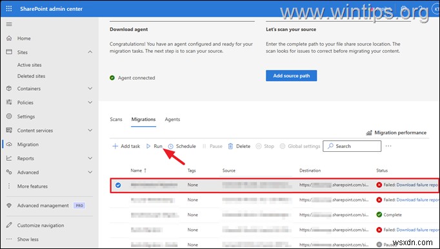Screen dimensions: 440x249
Task: Click the green Agent connected check icon
Action: tap(112, 78)
